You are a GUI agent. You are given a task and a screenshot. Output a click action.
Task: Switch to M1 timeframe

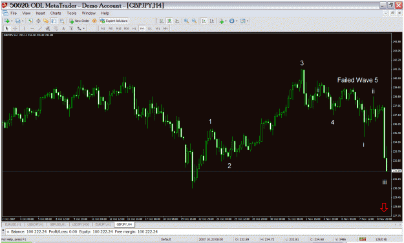pos(103,28)
